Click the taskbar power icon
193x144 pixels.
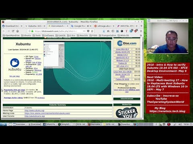(x=191, y=124)
